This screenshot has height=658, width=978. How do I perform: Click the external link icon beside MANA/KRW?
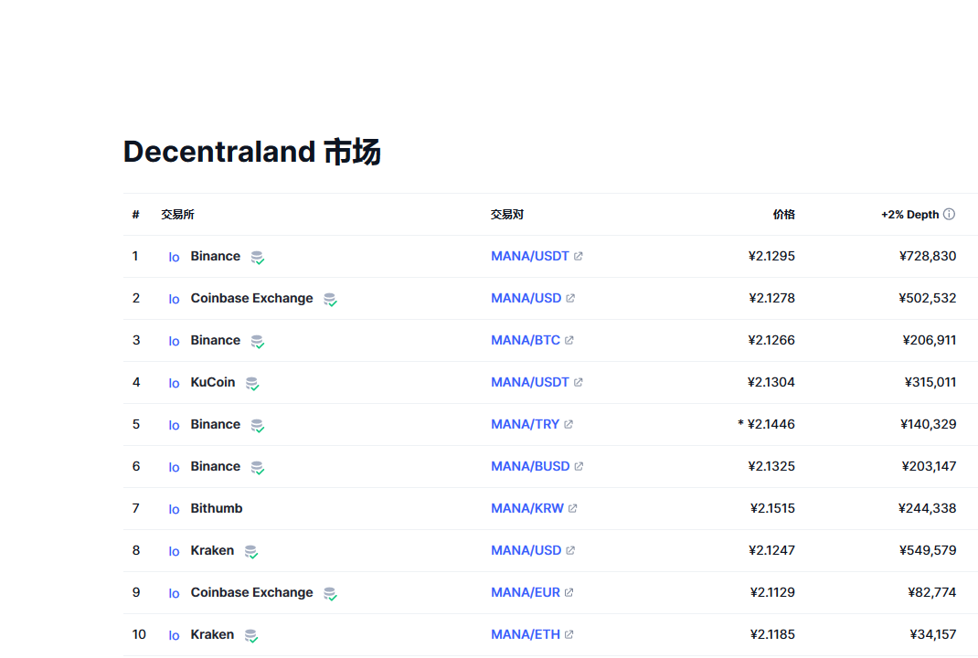(573, 509)
